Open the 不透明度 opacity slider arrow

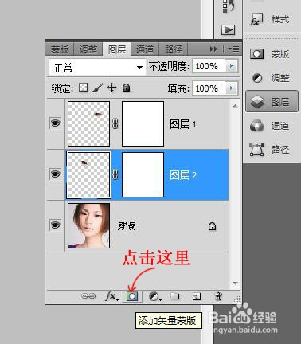(x=232, y=66)
